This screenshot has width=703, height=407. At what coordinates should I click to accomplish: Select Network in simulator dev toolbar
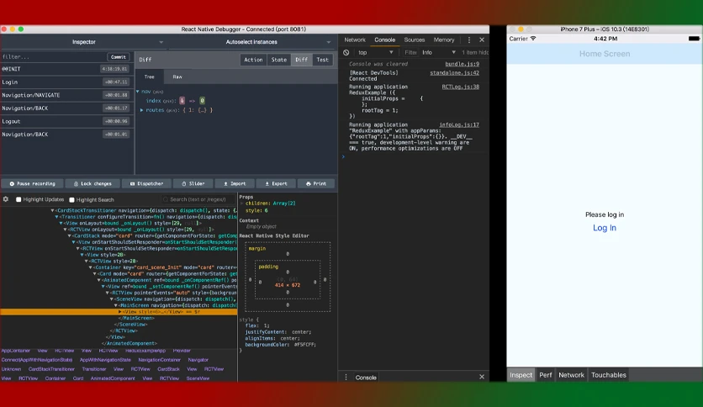point(571,375)
